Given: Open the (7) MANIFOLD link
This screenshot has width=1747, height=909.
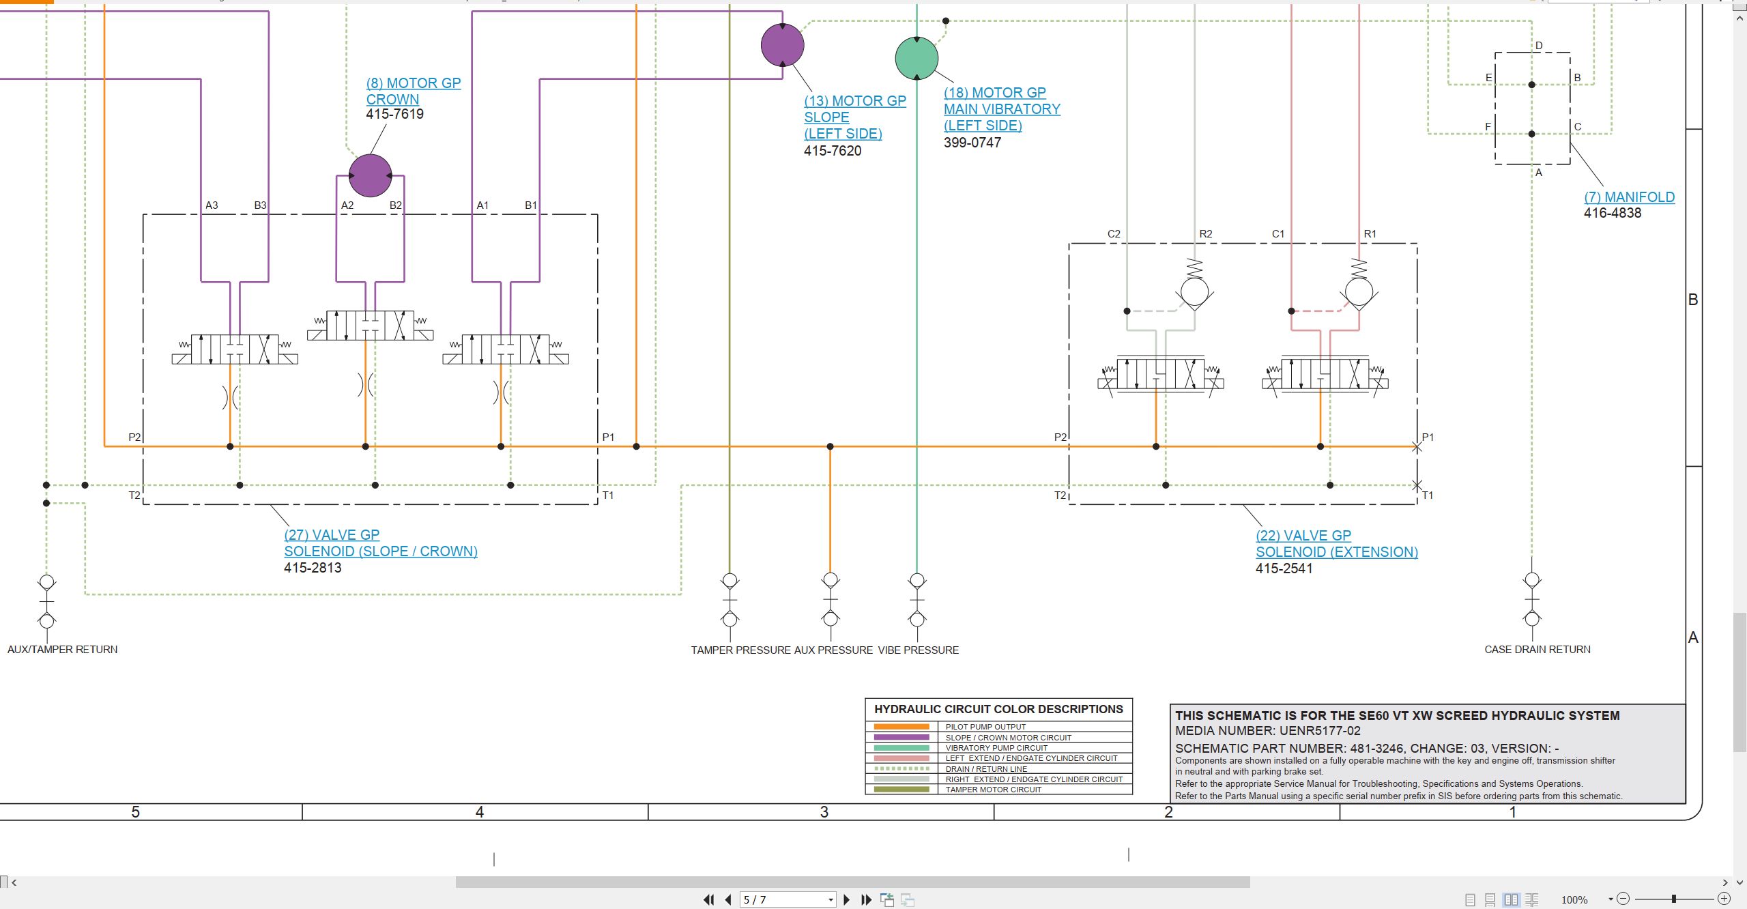Looking at the screenshot, I should (1630, 197).
